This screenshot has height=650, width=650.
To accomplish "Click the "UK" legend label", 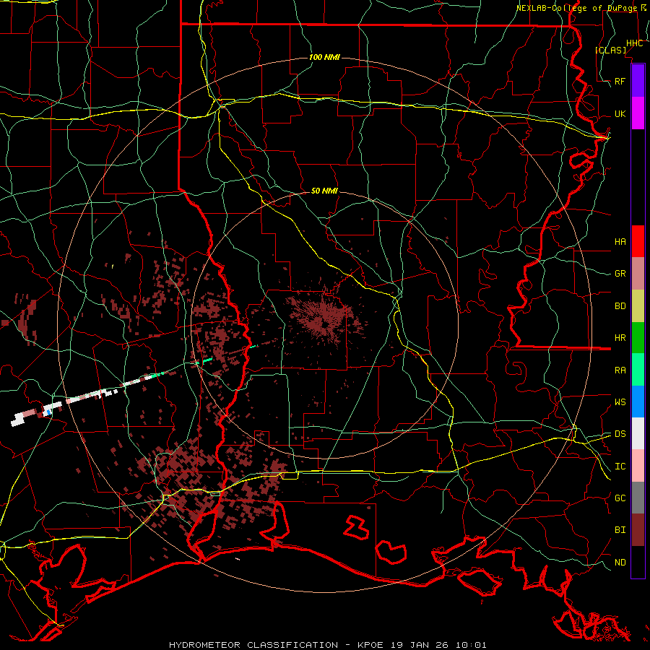I will tap(620, 113).
